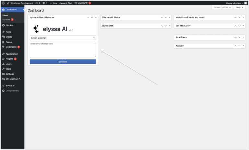The width and height of the screenshot is (249, 150).
Task: Open Blocksy theme menu
Action: coord(13,25)
